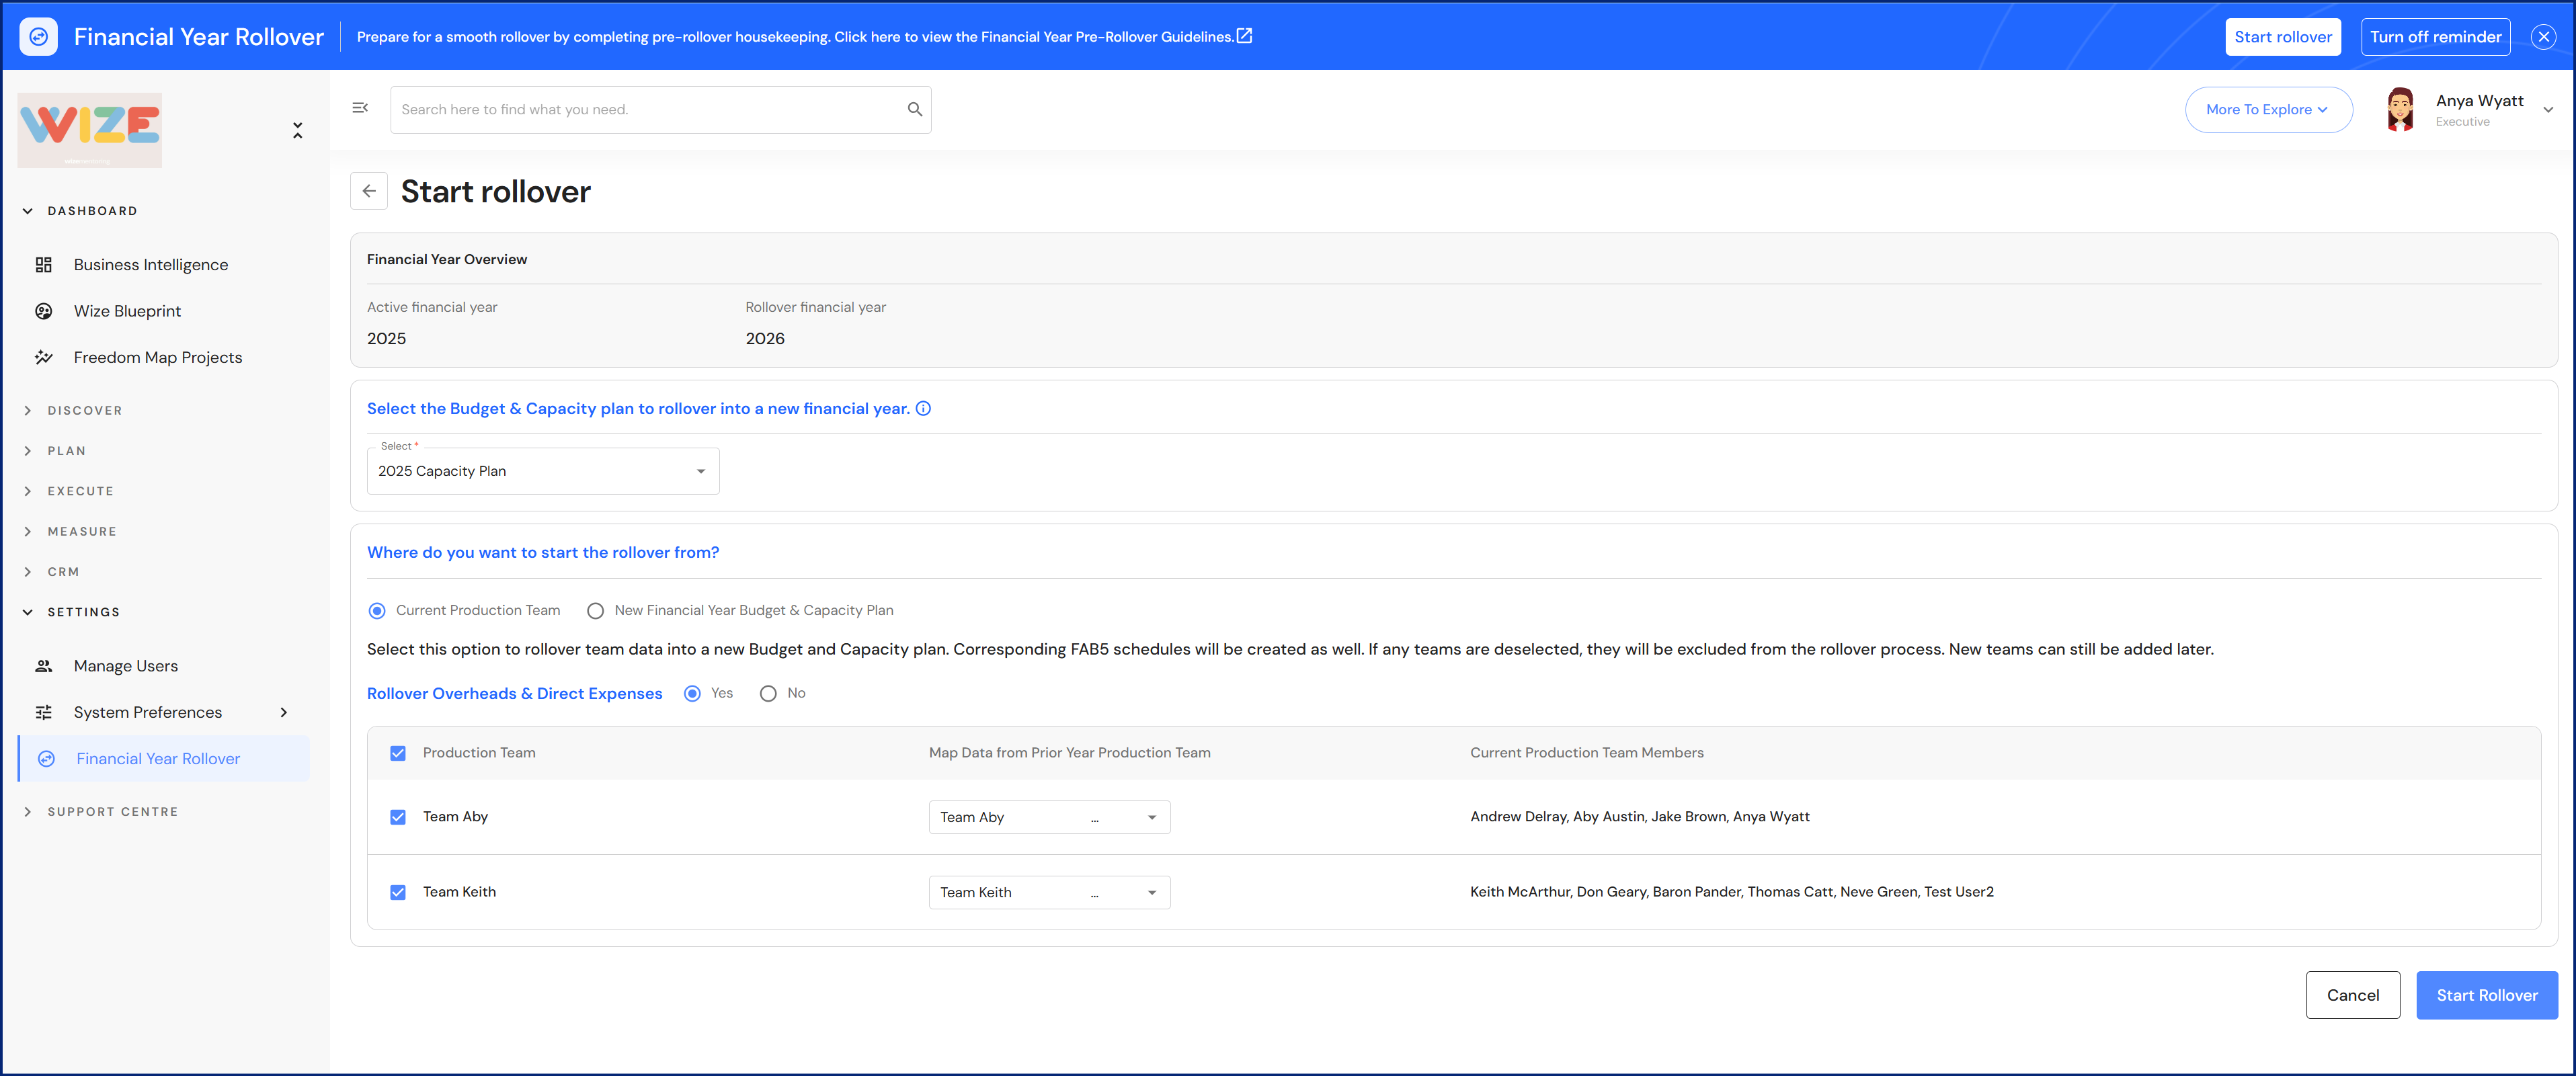Click the Wize Blueprint palette icon
This screenshot has height=1076, width=2576.
43,311
